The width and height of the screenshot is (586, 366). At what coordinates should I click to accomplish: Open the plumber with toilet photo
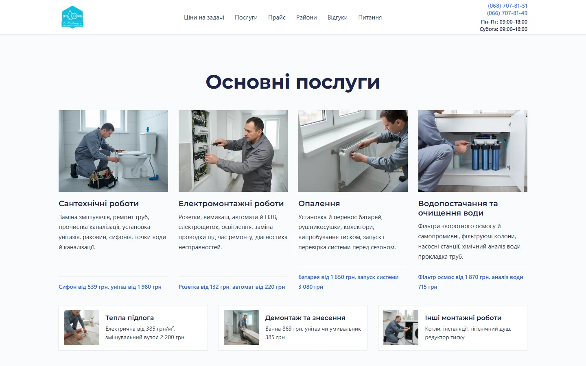tap(113, 151)
